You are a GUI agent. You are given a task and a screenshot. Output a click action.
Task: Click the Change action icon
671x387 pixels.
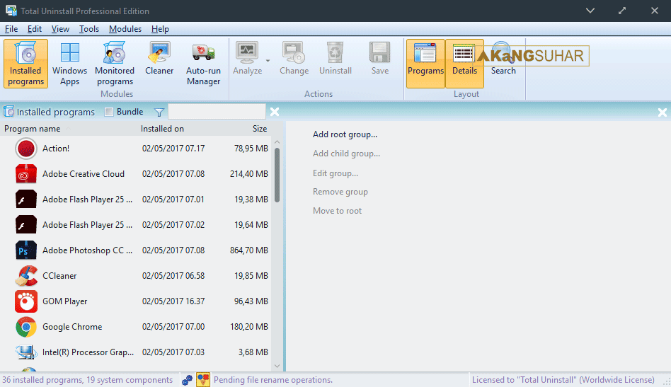tap(294, 52)
